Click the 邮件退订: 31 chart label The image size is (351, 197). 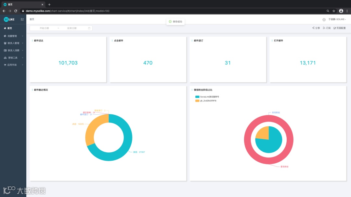pos(86,114)
